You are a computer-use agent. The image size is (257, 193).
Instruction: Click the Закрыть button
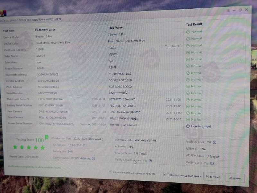click(x=235, y=178)
